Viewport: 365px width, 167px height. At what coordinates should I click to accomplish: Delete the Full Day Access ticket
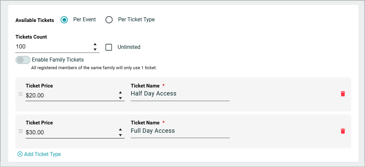tap(343, 131)
